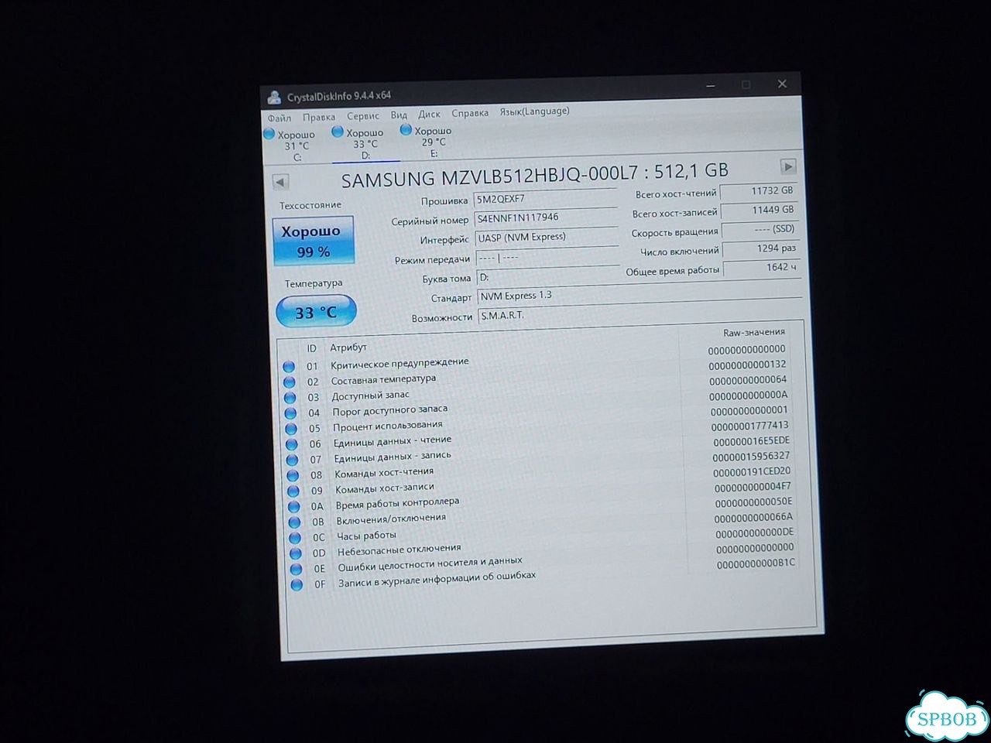Viewport: 991px width, 743px height.
Task: Click the status icon for attribute 03
Action: point(290,398)
